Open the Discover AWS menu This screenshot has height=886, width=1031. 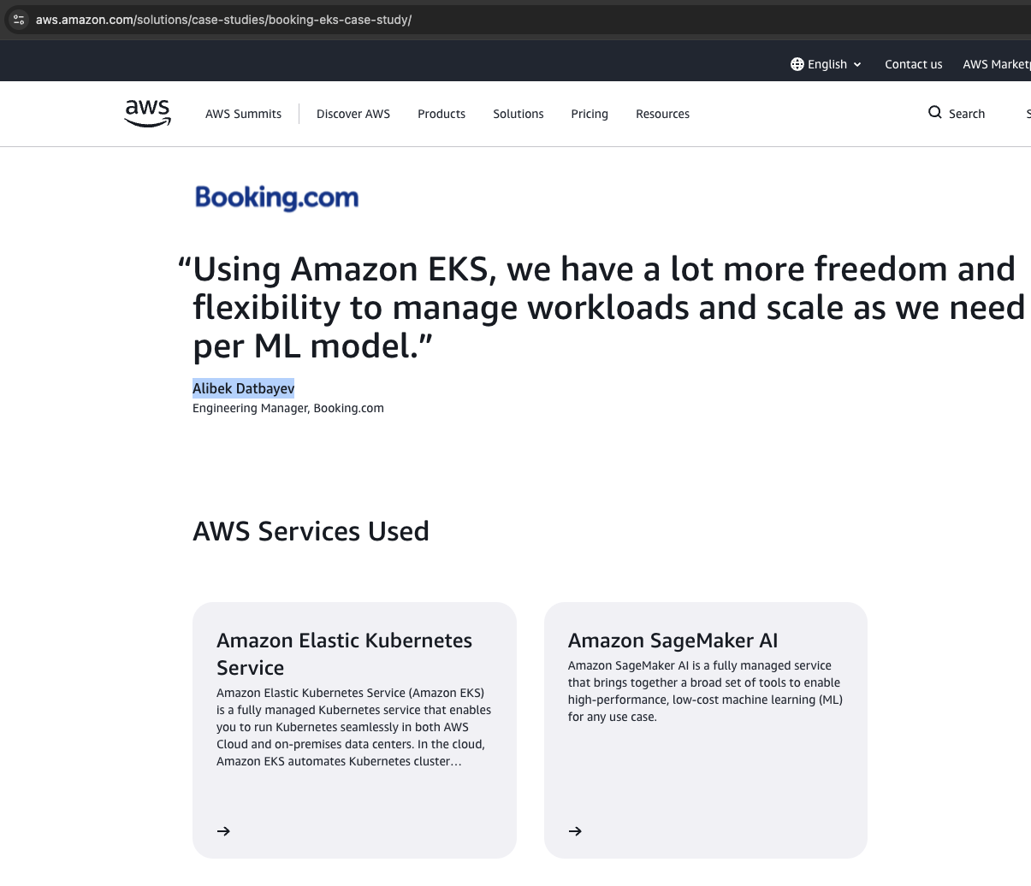pyautogui.click(x=353, y=114)
